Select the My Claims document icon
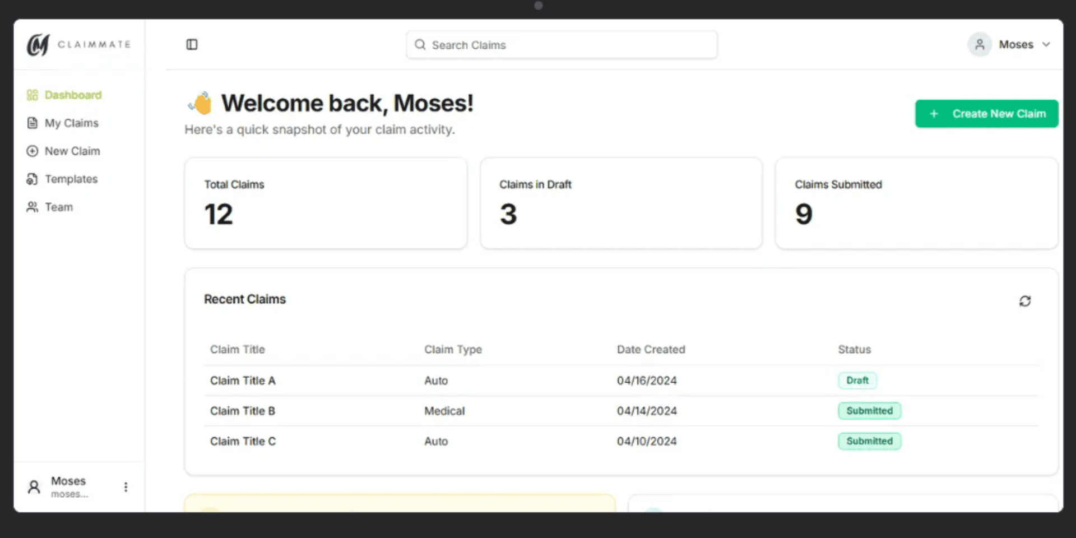The height and width of the screenshot is (538, 1076). (32, 123)
